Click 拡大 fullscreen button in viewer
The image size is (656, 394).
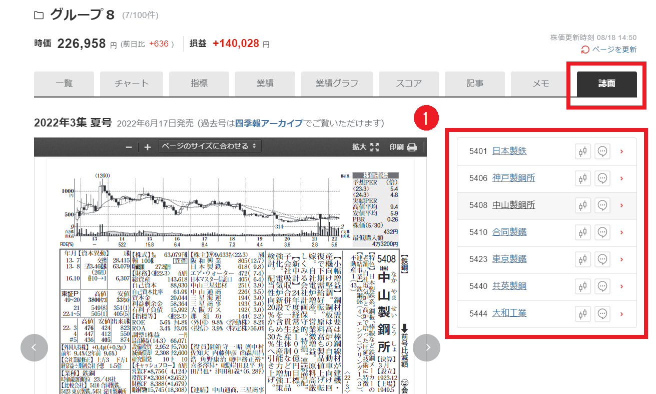(x=366, y=147)
